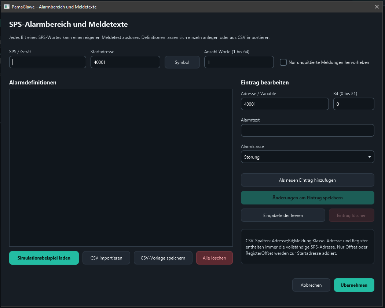Click the Adresse / Variable input field
The width and height of the screenshot is (385, 308).
click(285, 104)
